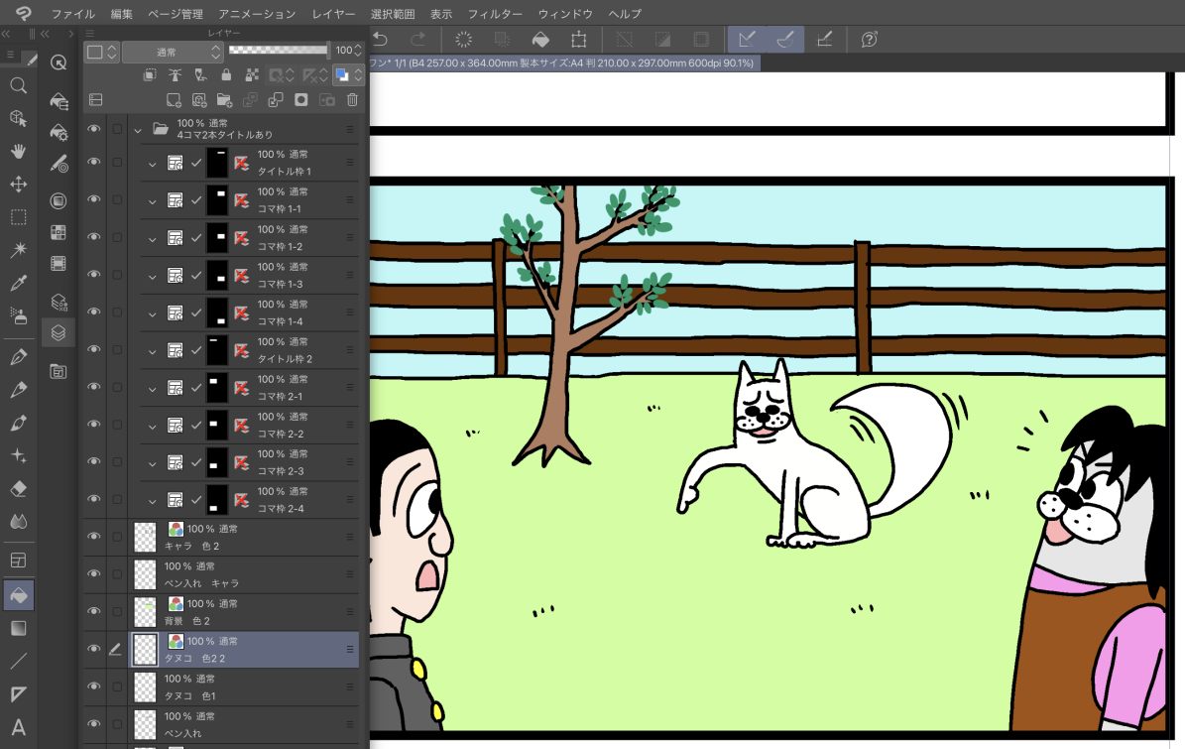1185x749 pixels.
Task: Select the Magnifier zoom tool
Action: tap(18, 85)
